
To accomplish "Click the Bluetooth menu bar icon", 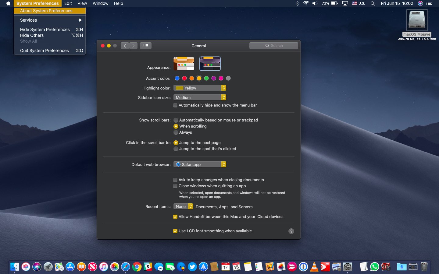I will pyautogui.click(x=297, y=3).
